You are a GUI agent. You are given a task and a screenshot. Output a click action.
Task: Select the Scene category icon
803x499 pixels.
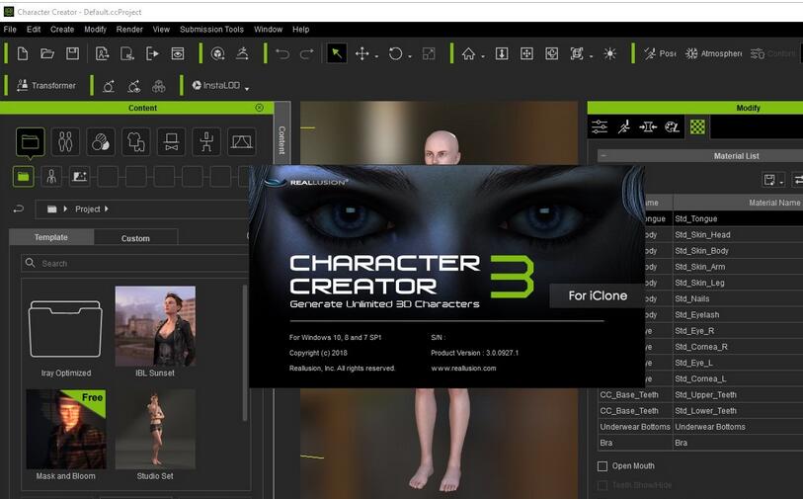tap(241, 141)
